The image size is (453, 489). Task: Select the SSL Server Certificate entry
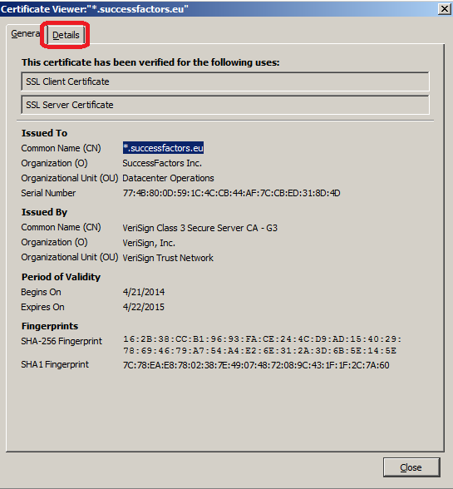(x=225, y=105)
